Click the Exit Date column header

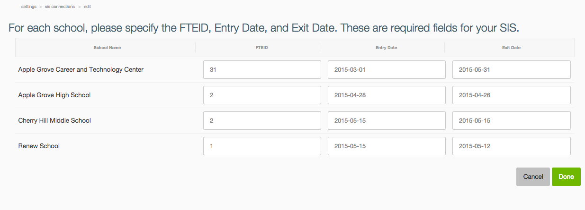(x=511, y=48)
